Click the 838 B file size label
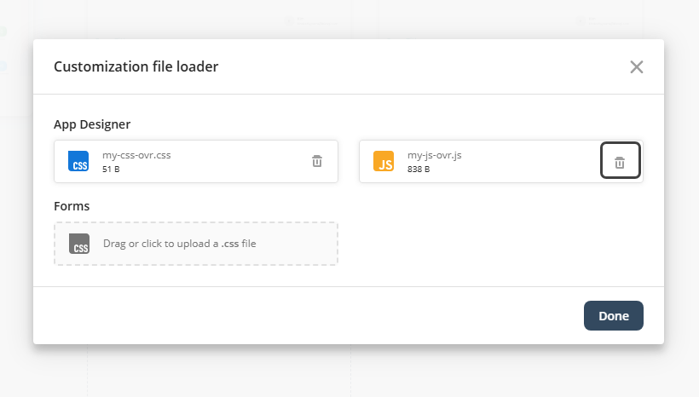699x397 pixels. click(419, 170)
